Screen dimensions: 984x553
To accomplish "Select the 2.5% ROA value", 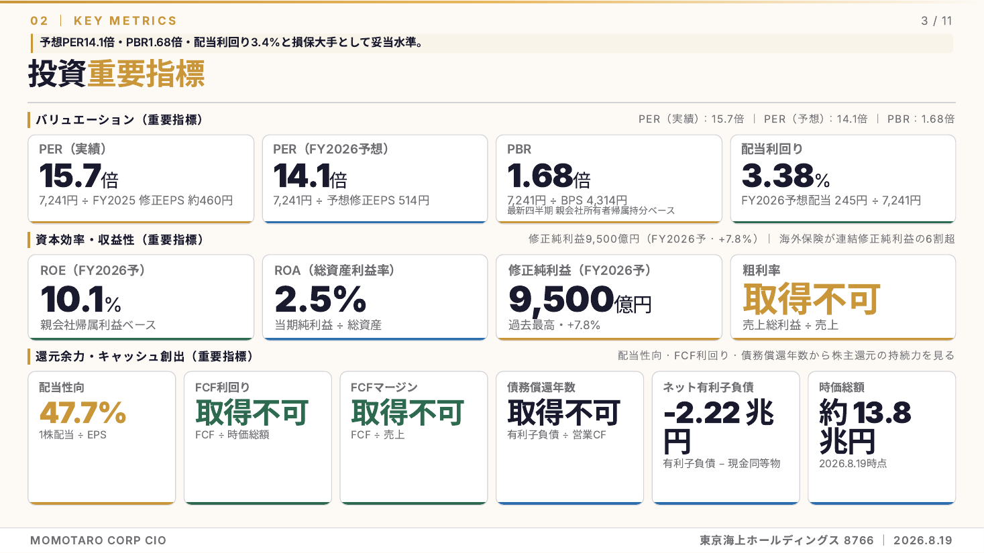I will pos(321,299).
